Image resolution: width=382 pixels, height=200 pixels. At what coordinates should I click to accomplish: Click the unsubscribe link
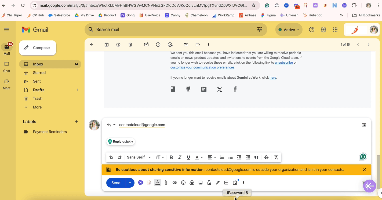pos(284,63)
